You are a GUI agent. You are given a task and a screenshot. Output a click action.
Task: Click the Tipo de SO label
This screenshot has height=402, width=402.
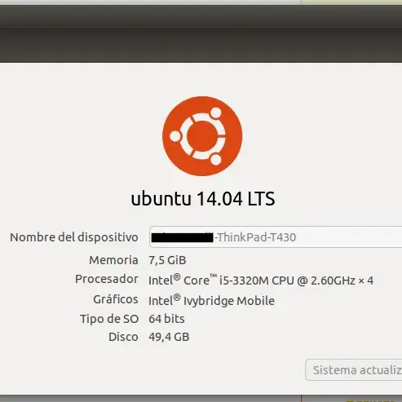pos(109,319)
